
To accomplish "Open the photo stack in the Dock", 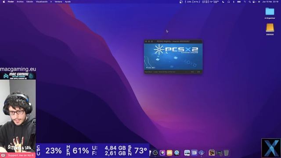I will [x=212, y=153].
